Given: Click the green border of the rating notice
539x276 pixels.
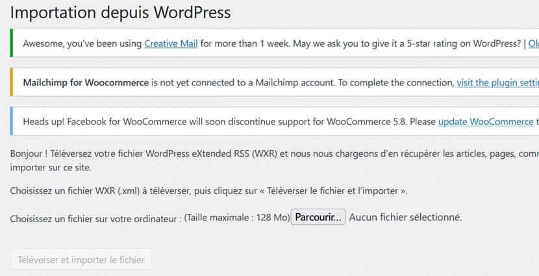Looking at the screenshot, I should coord(12,43).
